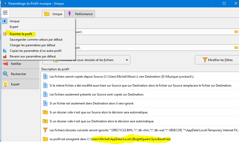Click the copy settings icon
The height and width of the screenshot is (144, 239).
[x=5, y=51]
